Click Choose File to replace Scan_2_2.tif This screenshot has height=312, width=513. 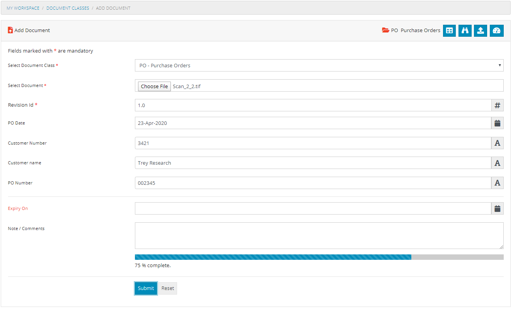154,86
